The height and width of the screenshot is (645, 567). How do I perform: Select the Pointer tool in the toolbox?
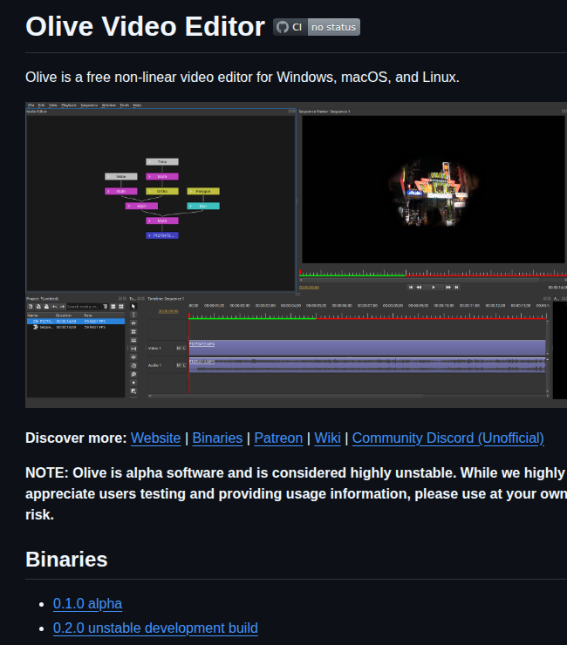(x=133, y=307)
